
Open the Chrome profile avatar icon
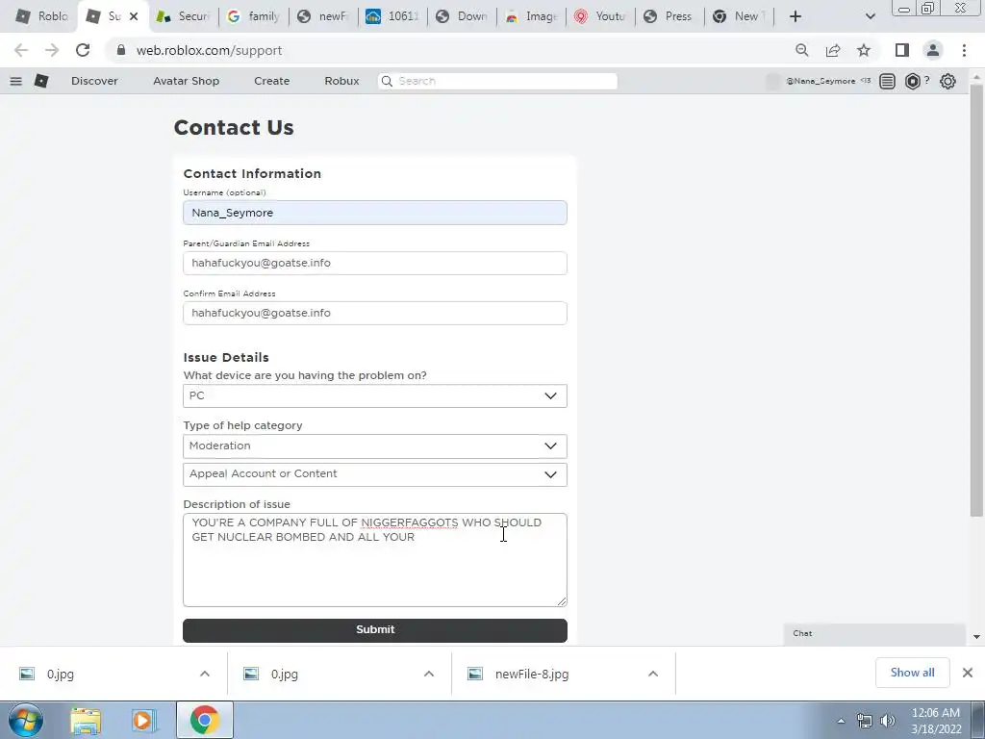coord(933,50)
